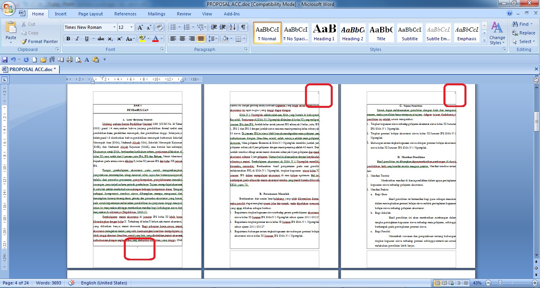Open the font name dropdown
Screen dimensions: 540x288
tap(114, 27)
